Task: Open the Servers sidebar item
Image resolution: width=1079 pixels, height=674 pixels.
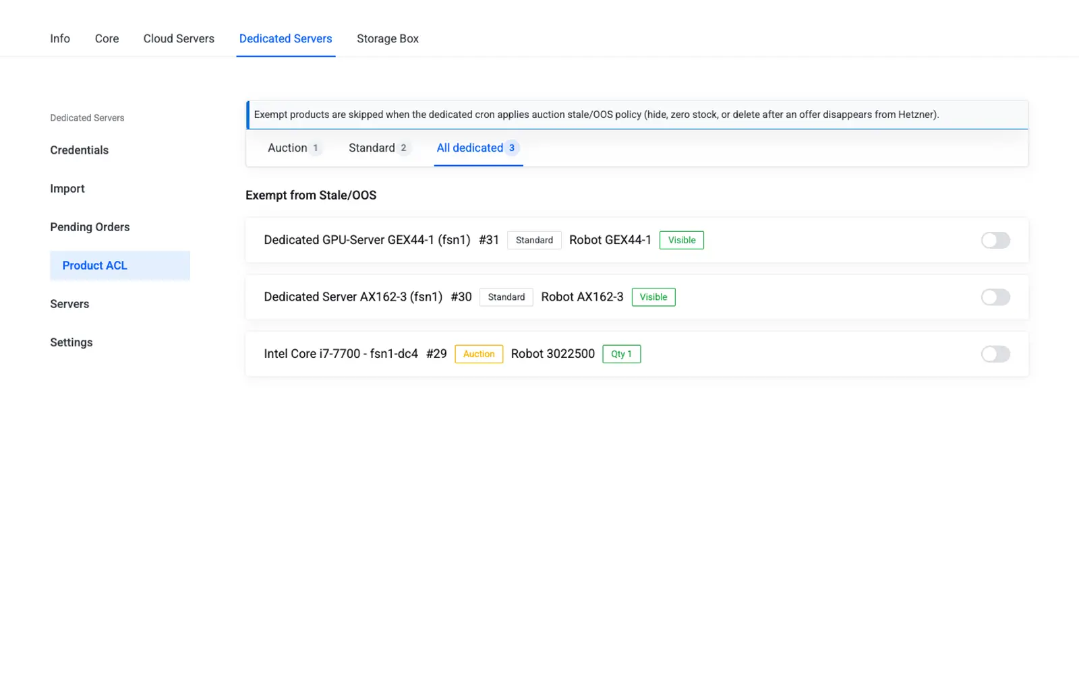Action: coord(69,304)
